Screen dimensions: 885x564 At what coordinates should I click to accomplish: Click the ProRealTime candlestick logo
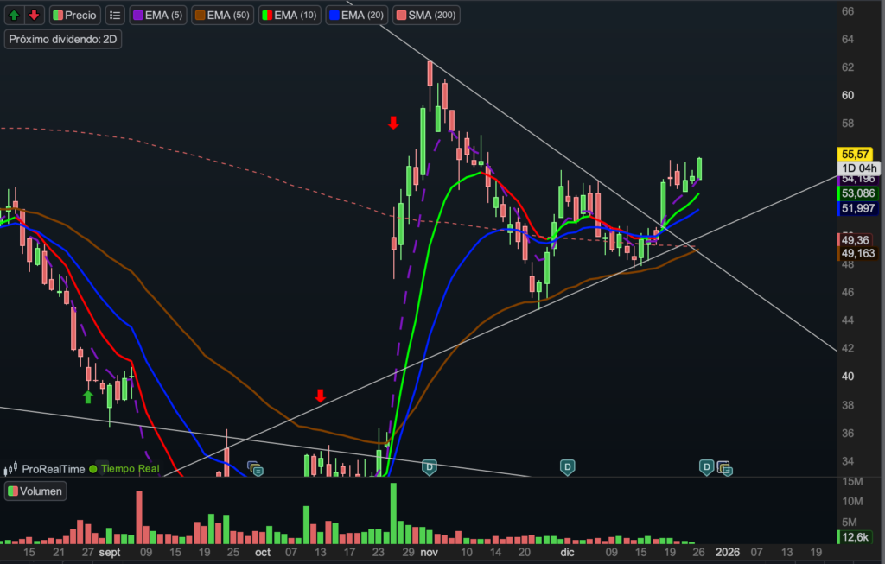pyautogui.click(x=11, y=469)
